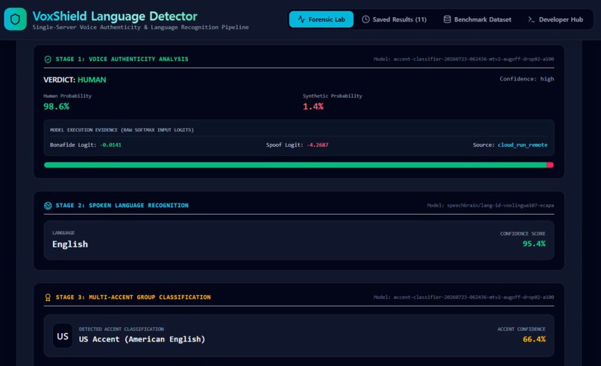
Task: Click the Single-Server Voice Authenticity subtitle
Action: 140,28
